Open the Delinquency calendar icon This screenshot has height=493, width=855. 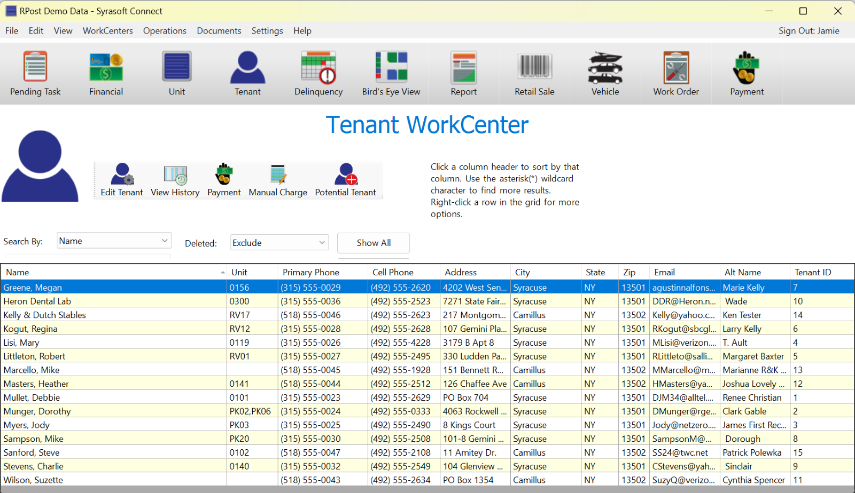318,74
